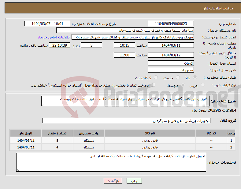Click the delivery province field کرمان
This screenshot has width=241, height=189.
171,63
